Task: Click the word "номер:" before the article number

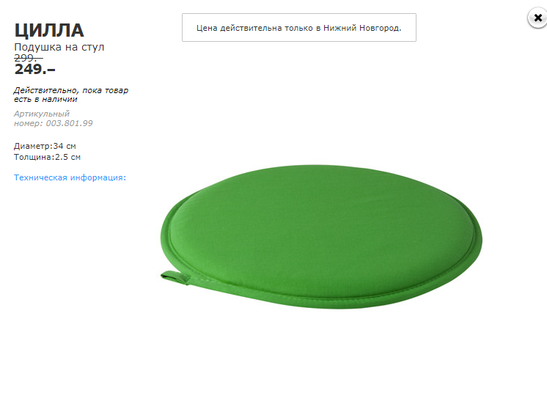Action: point(28,123)
